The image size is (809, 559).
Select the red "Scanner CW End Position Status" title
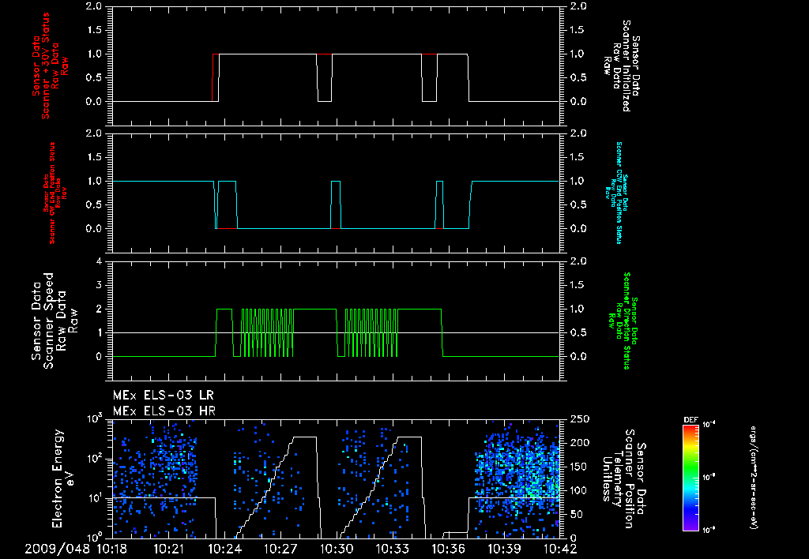52,193
